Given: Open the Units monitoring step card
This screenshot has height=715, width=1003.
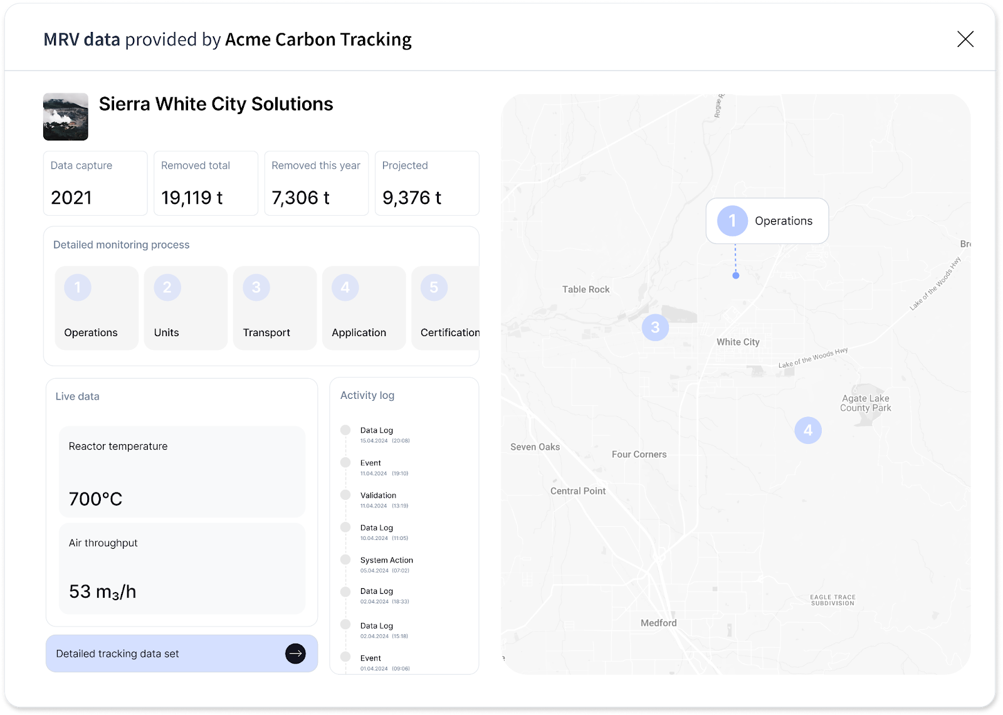Looking at the screenshot, I should (x=186, y=308).
